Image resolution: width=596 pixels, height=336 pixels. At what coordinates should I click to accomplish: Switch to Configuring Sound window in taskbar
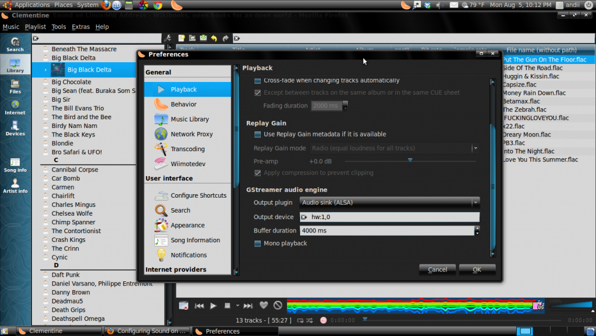point(147,331)
